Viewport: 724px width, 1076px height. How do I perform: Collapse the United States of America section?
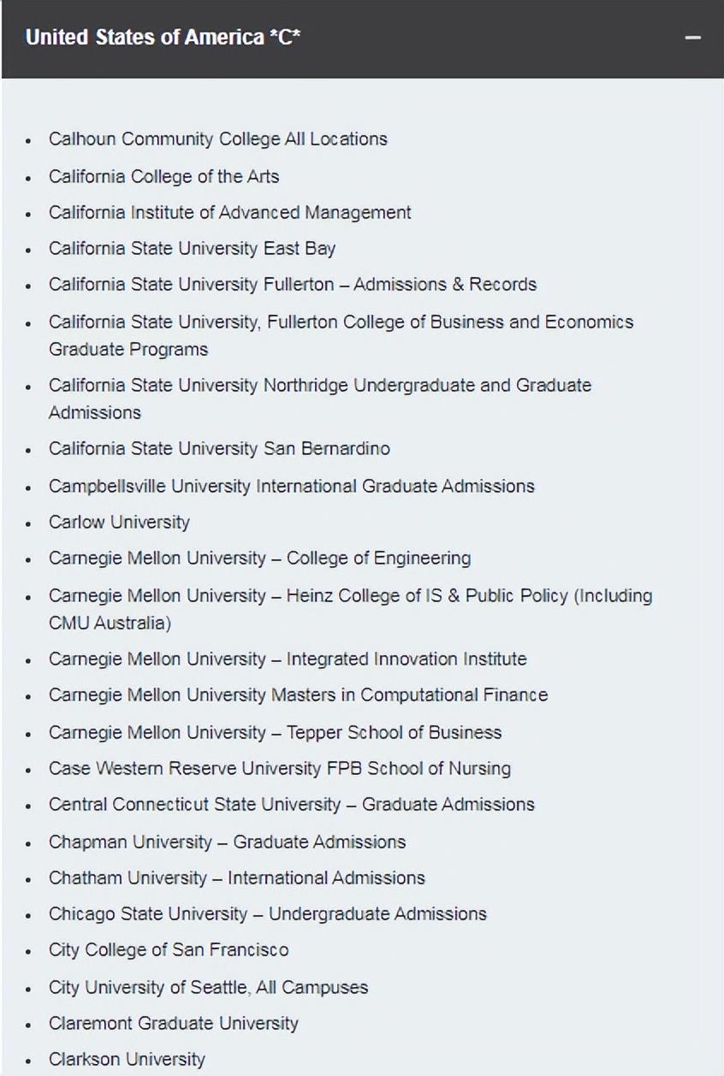[693, 38]
